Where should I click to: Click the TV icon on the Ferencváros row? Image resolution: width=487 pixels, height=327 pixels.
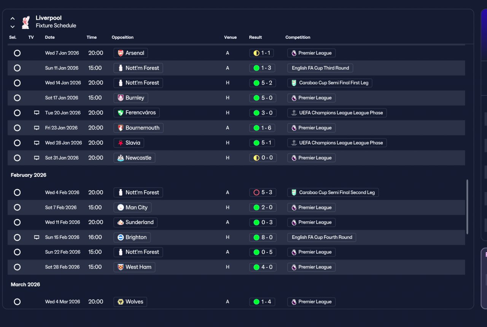point(37,113)
